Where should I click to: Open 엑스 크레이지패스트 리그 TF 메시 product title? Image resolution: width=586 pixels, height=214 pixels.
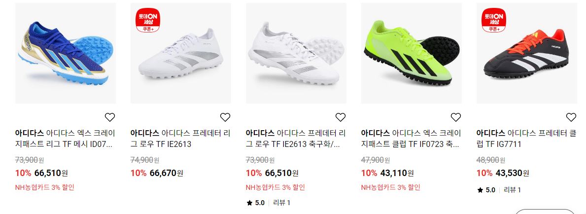[x=66, y=139]
